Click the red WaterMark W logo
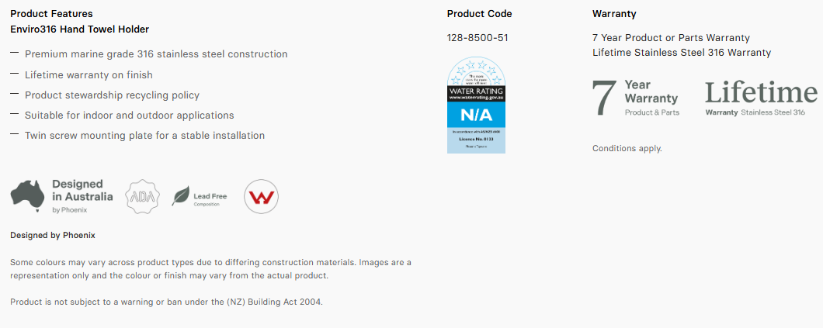This screenshot has height=328, width=823. 261,197
